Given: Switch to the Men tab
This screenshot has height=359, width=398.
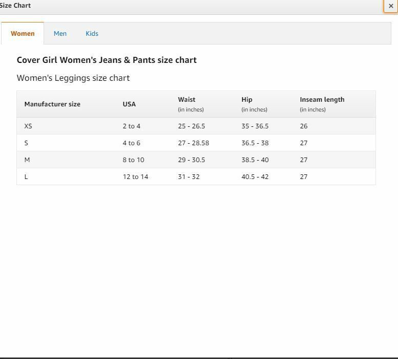Looking at the screenshot, I should tap(60, 33).
